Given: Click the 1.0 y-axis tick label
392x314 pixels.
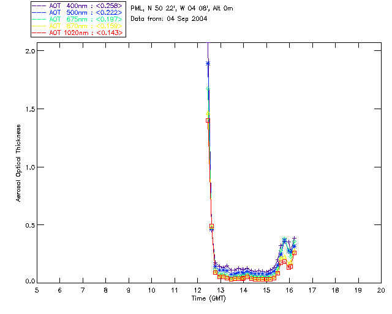Looking at the screenshot, I should point(29,167).
